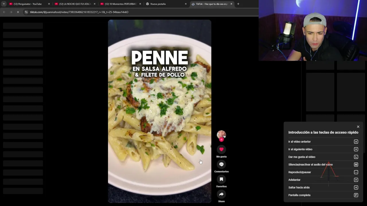Click the right-arrow key icon for Adelantar
367x206 pixels.
coord(356,180)
